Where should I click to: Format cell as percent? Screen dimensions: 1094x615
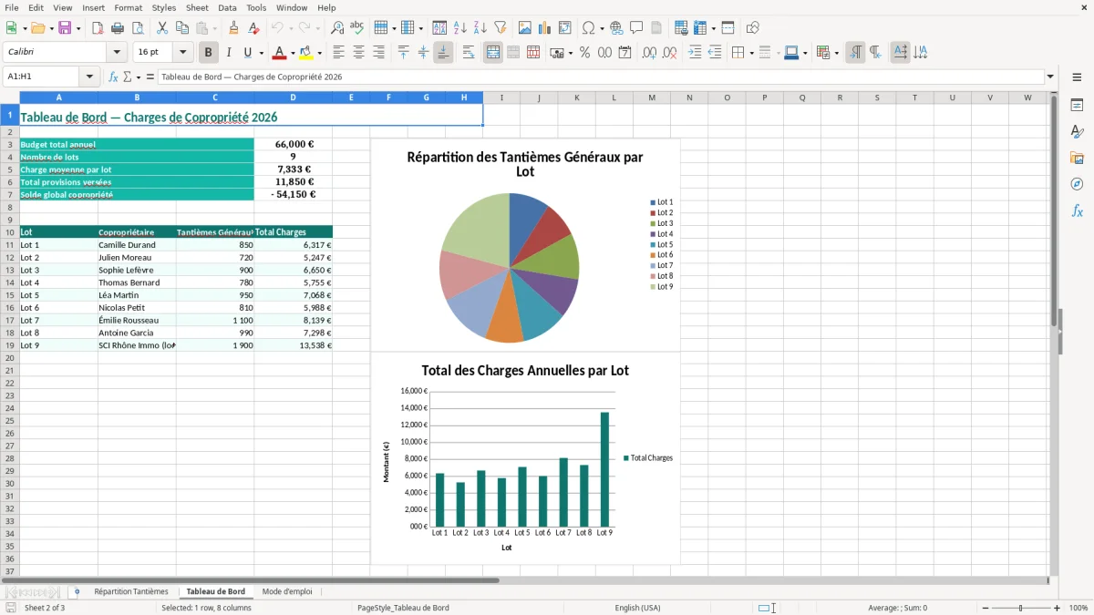(584, 53)
